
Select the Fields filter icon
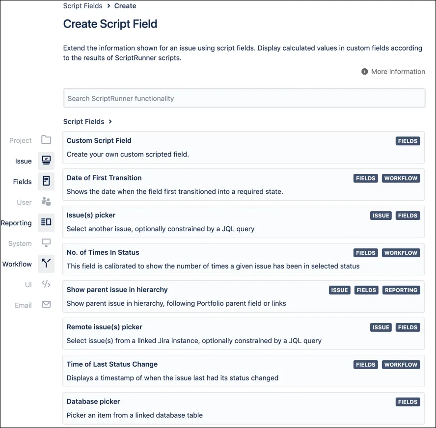(x=46, y=181)
